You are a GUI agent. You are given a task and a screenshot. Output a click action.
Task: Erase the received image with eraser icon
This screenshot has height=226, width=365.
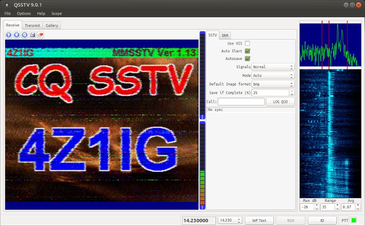coord(41,35)
